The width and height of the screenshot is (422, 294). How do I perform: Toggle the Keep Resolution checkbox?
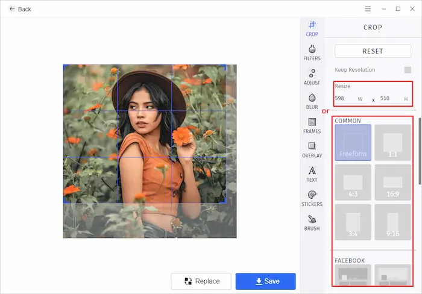[x=408, y=70]
